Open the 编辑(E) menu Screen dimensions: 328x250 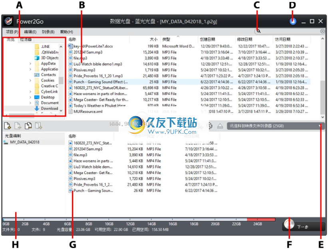click(30, 32)
